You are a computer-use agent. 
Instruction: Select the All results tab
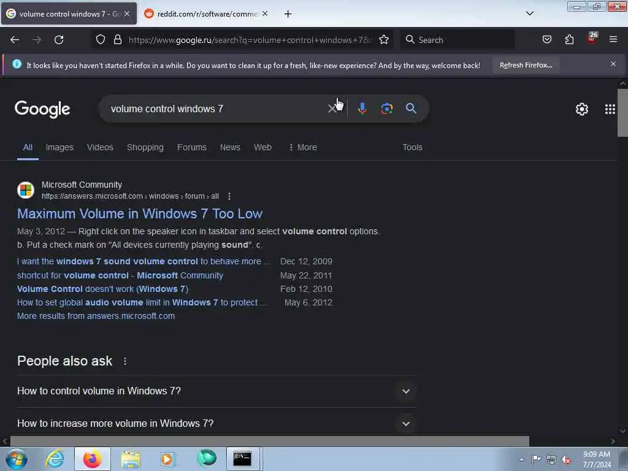[28, 147]
